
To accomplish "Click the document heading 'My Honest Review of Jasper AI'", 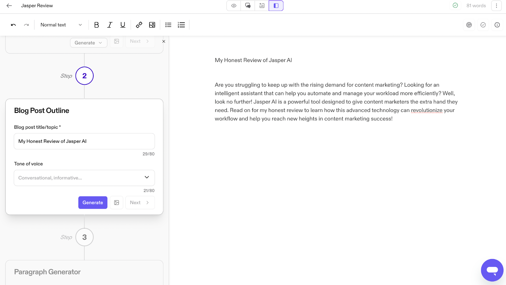I will (253, 60).
